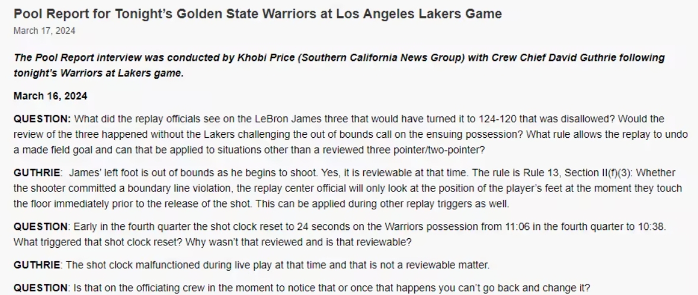Click the March 17, 2024 publication date
Viewport: 698px width, 295px height.
44,31
